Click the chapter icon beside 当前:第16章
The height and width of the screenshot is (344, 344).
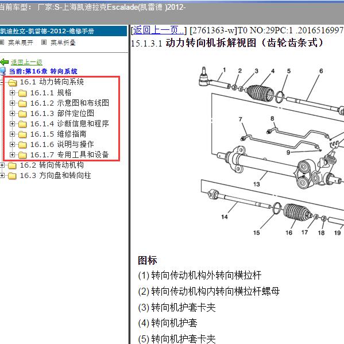(3, 71)
